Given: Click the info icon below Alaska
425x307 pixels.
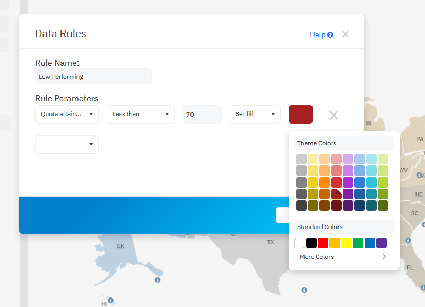Looking at the screenshot, I should [157, 279].
